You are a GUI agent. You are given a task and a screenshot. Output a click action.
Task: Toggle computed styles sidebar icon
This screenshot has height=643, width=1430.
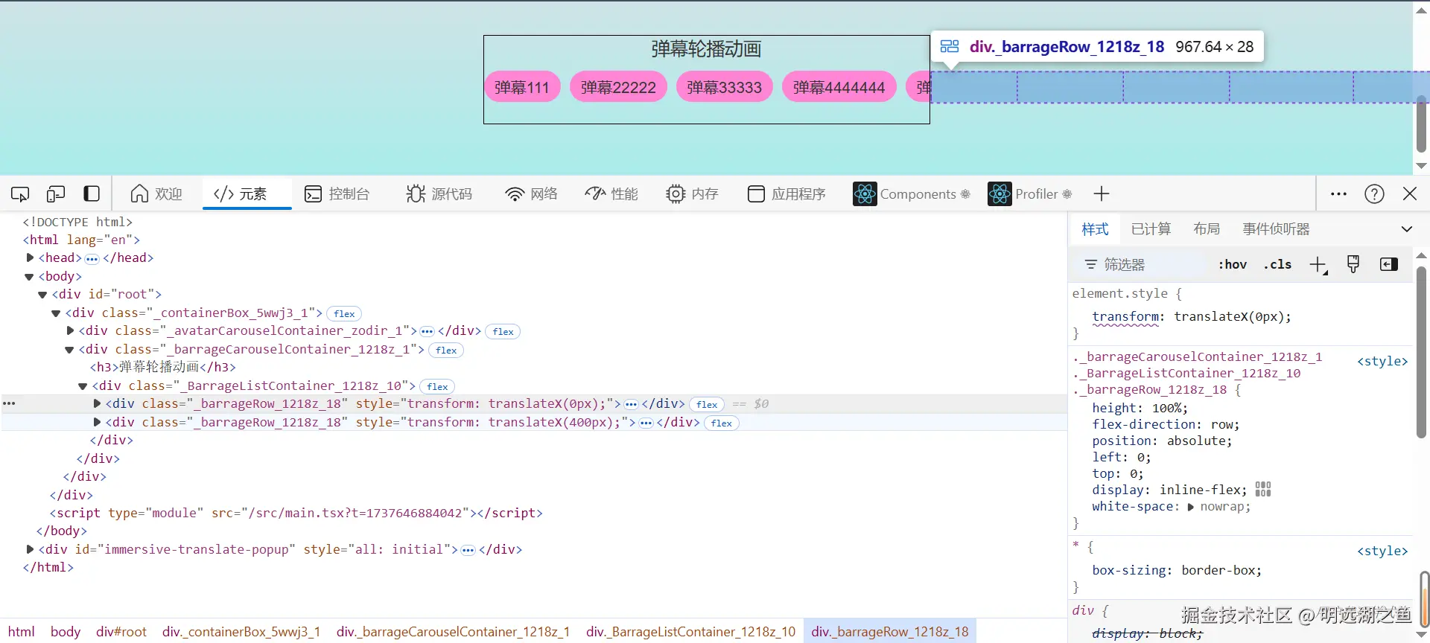[x=1389, y=265]
